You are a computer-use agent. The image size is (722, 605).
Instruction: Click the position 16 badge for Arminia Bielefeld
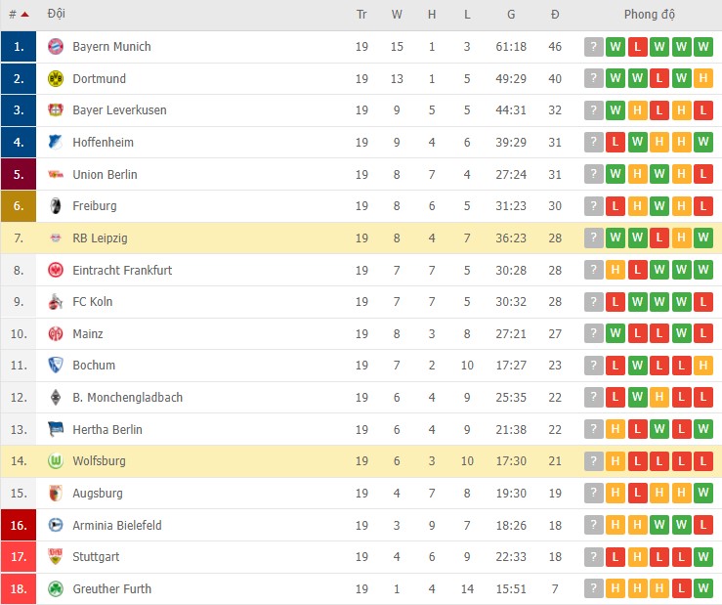click(x=19, y=526)
